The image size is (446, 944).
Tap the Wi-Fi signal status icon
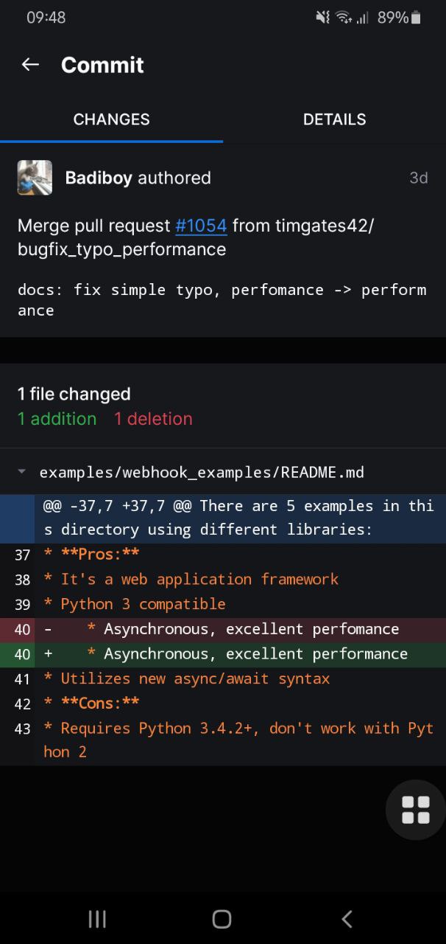(342, 18)
